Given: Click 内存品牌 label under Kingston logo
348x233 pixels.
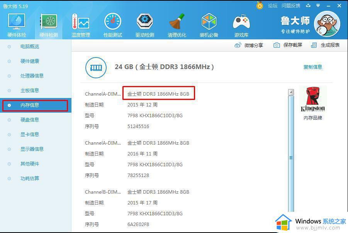Looking at the screenshot, I should pyautogui.click(x=313, y=118).
